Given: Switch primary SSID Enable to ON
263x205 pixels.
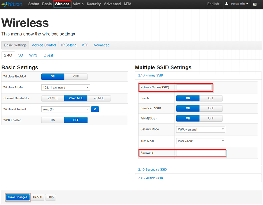Looking at the screenshot, I should click(x=188, y=98).
